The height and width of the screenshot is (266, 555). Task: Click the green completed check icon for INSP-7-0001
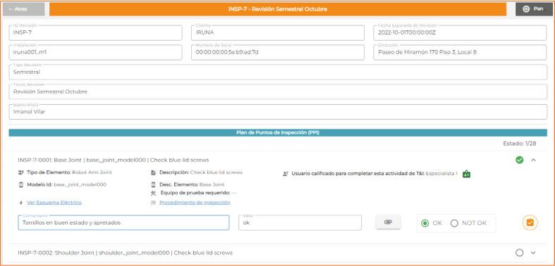tap(519, 160)
